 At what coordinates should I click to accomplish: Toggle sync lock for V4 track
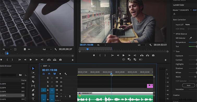[x=57, y=82]
